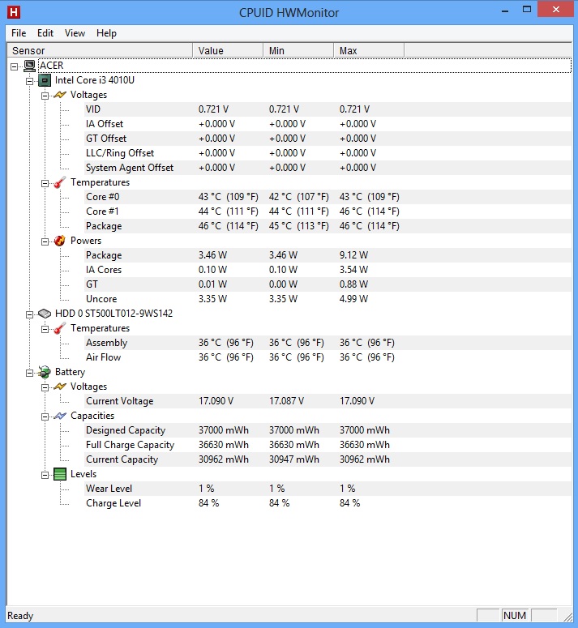
Task: Click the Sensor column header
Action: pyautogui.click(x=100, y=50)
